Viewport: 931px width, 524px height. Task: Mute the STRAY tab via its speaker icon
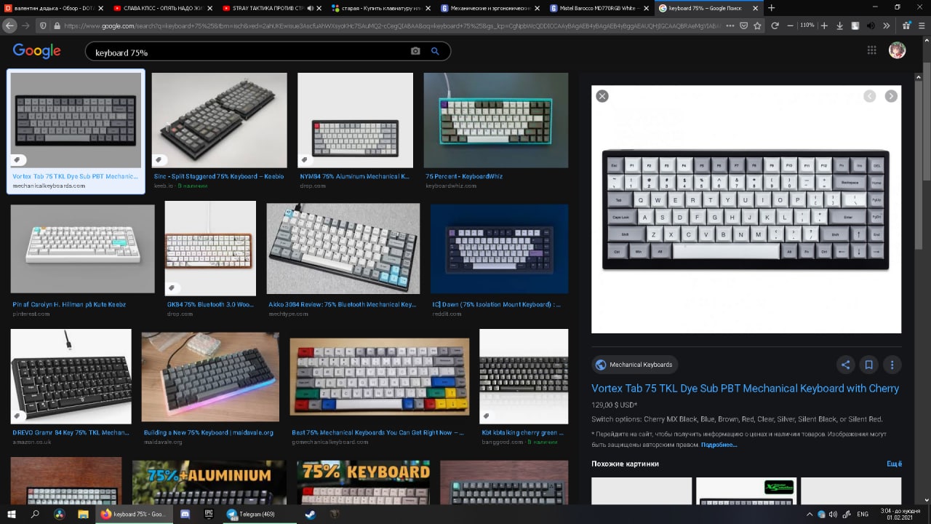[x=311, y=8]
